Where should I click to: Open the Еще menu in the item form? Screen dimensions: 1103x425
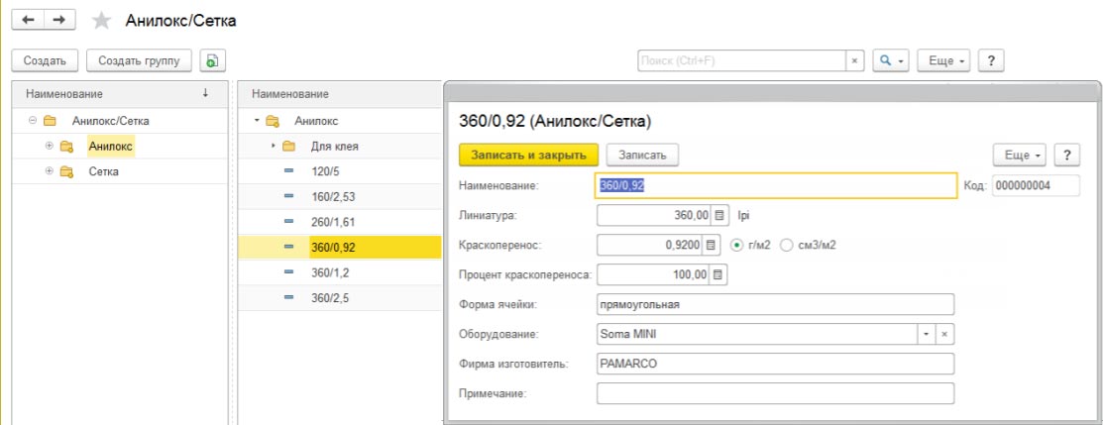[x=1020, y=155]
